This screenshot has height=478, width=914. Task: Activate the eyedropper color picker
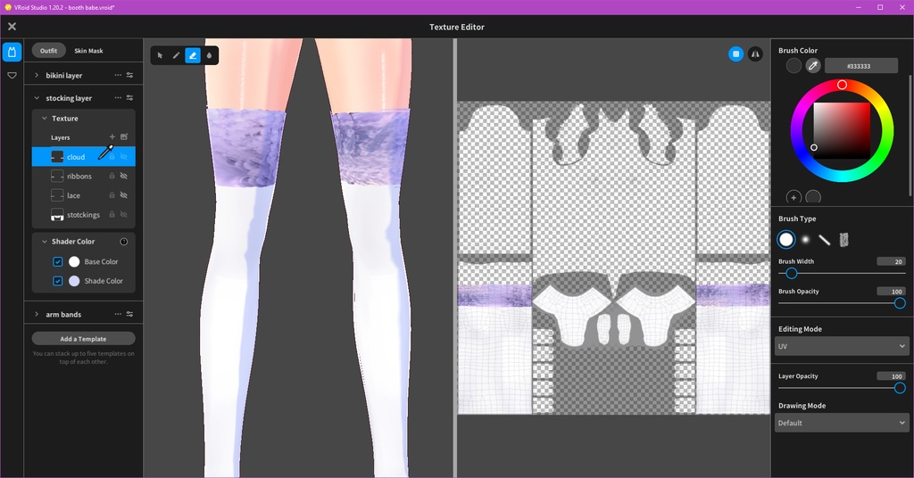pos(812,66)
